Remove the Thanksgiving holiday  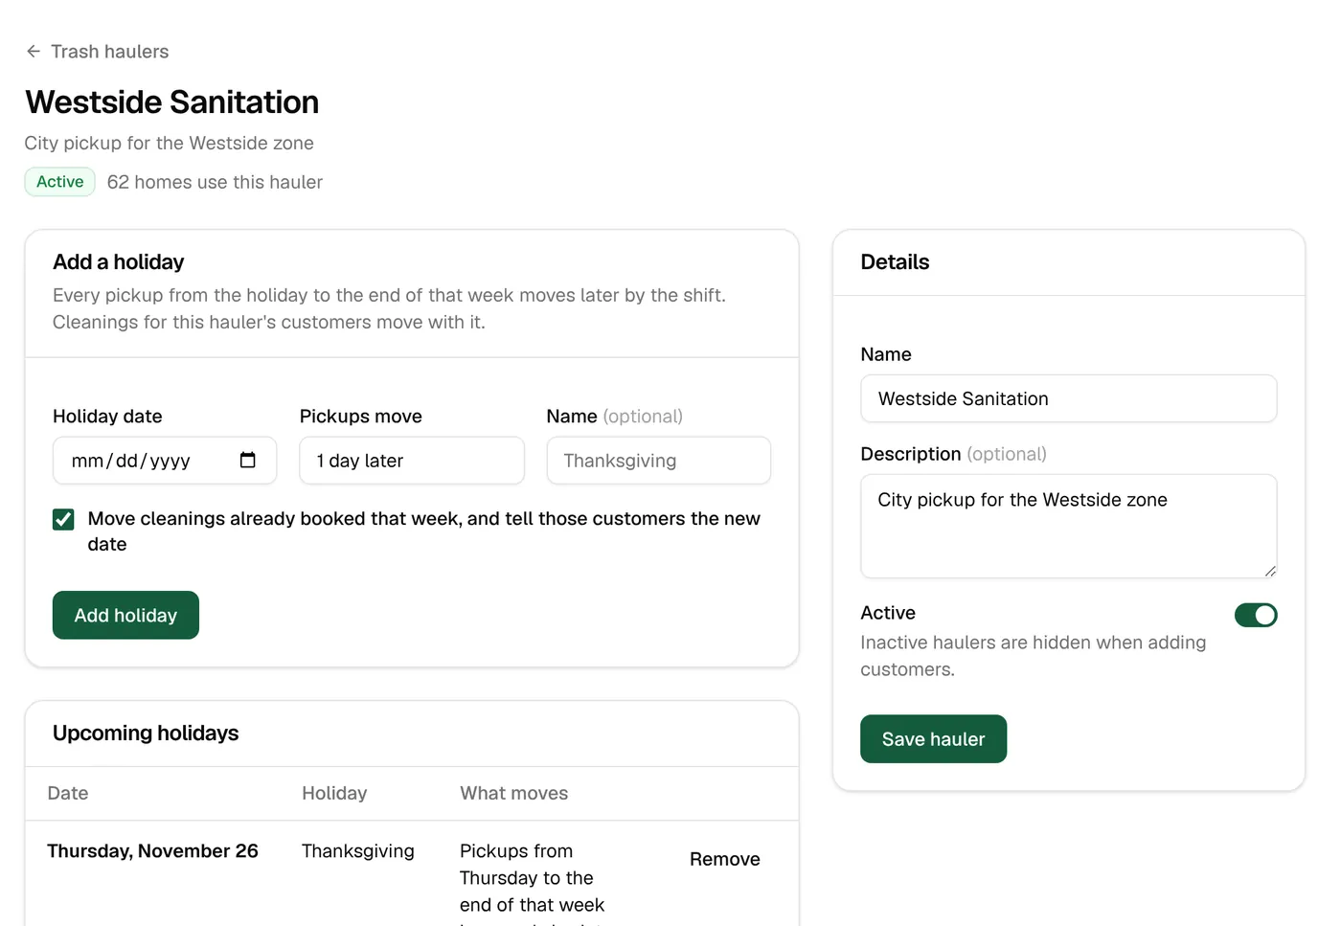tap(725, 859)
